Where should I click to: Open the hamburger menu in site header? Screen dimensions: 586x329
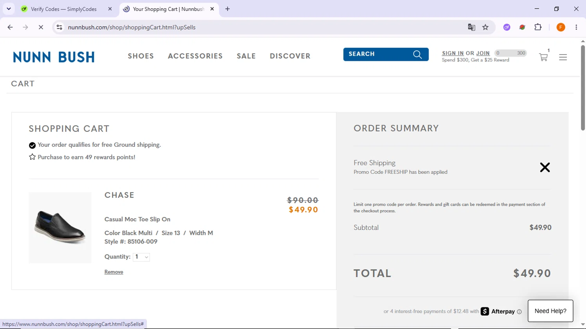coord(563,57)
